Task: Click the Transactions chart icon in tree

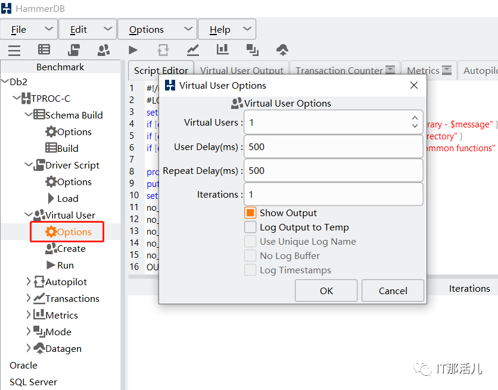Action: point(39,298)
